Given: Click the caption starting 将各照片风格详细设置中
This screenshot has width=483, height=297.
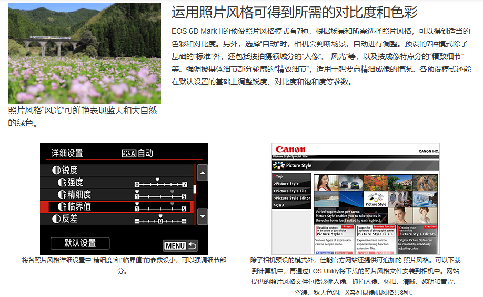Looking at the screenshot, I should pyautogui.click(x=124, y=265).
